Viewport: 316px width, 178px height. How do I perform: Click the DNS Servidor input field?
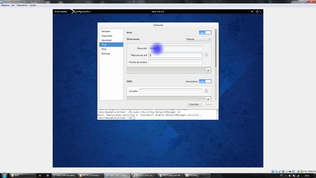171,91
